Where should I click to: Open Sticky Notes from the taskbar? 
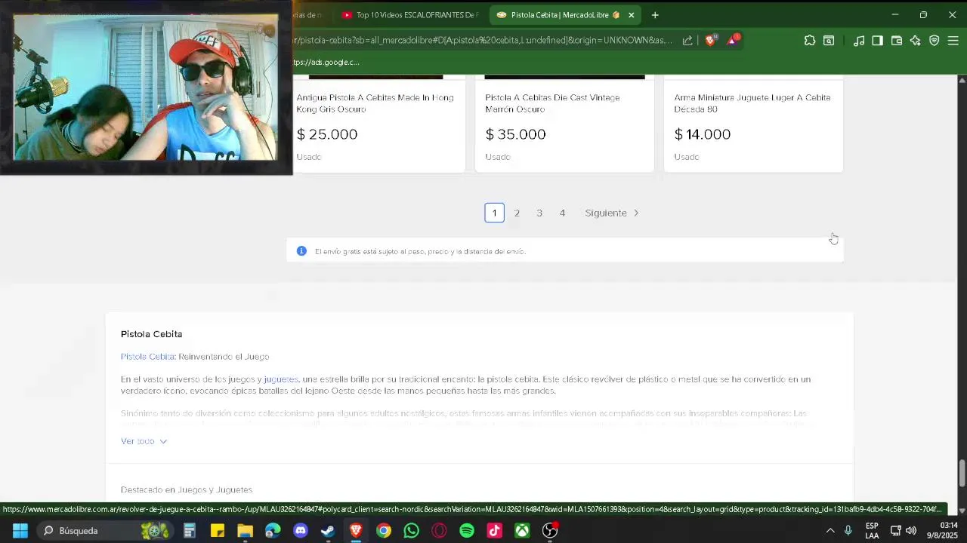coord(218,531)
